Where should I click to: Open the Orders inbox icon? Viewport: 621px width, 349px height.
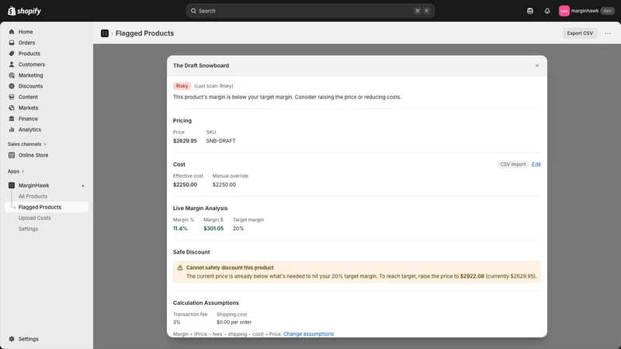coord(12,43)
